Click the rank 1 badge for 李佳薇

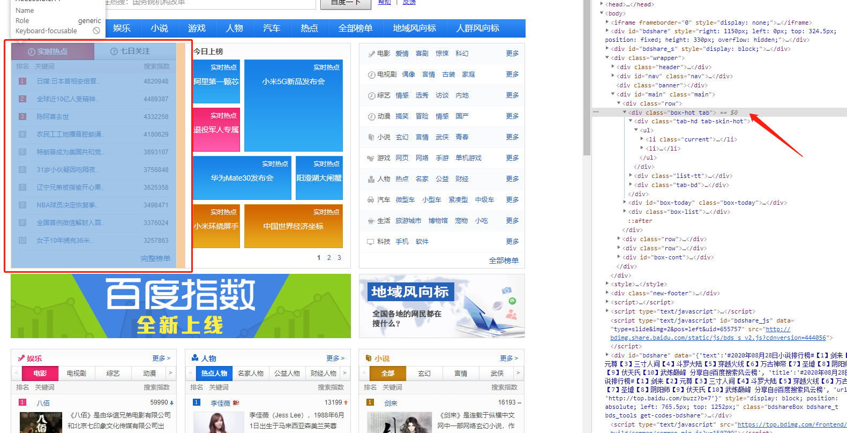coord(197,402)
